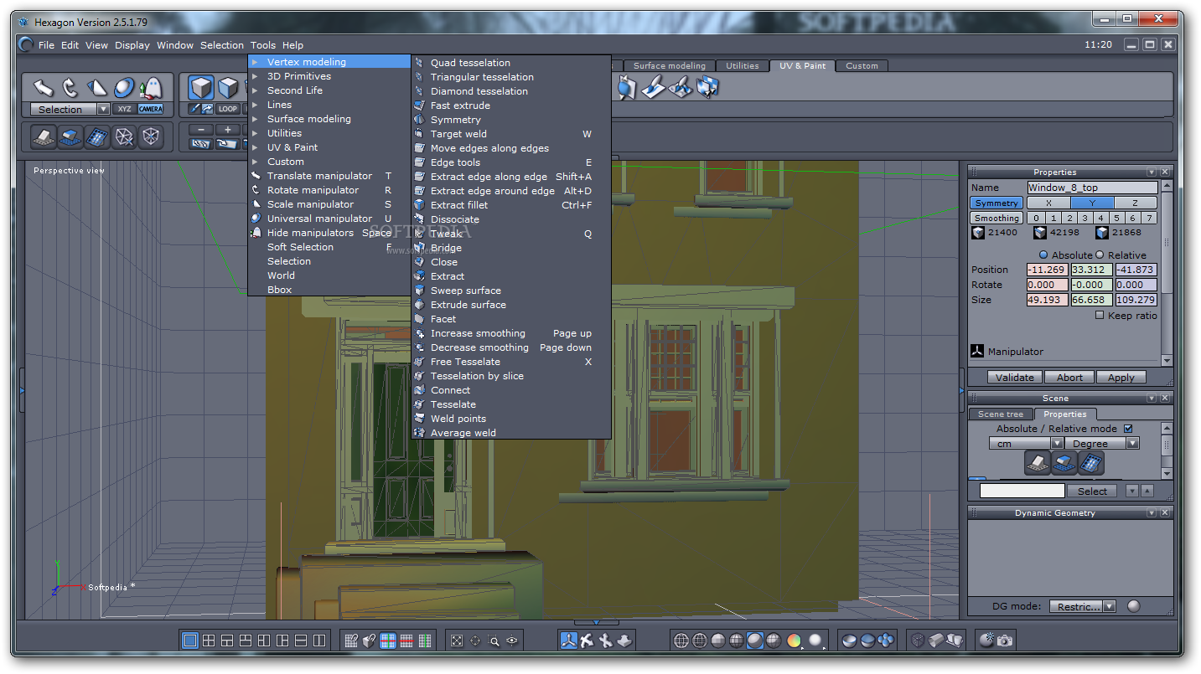Select the highlighted cube object mode icon
Viewport: 1201px width, 674px height.
coord(201,87)
